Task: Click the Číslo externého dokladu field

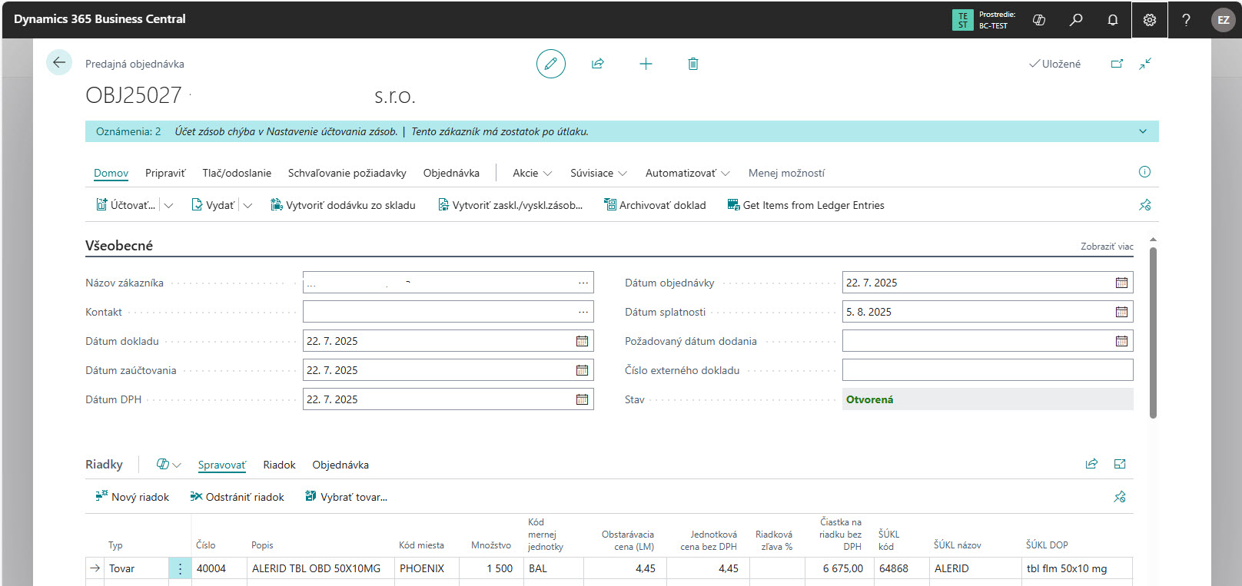Action: click(x=987, y=370)
